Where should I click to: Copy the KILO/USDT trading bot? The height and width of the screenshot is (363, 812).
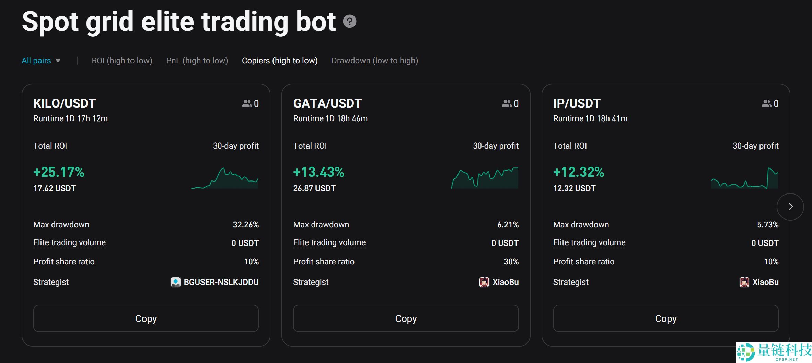pyautogui.click(x=146, y=318)
